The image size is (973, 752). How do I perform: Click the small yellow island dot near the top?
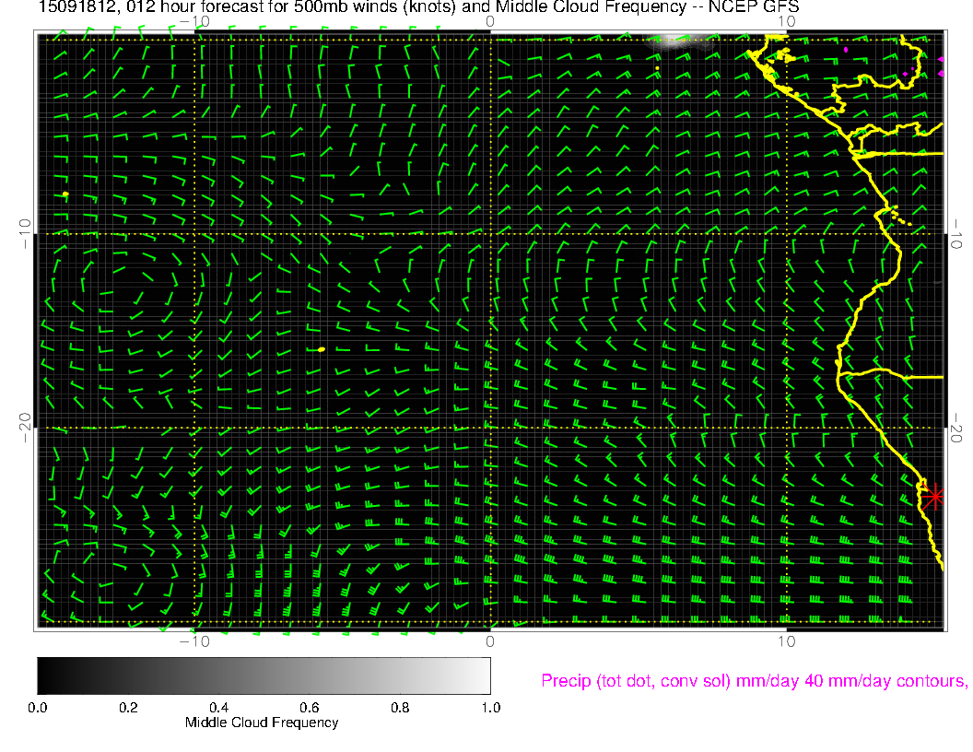(x=657, y=68)
